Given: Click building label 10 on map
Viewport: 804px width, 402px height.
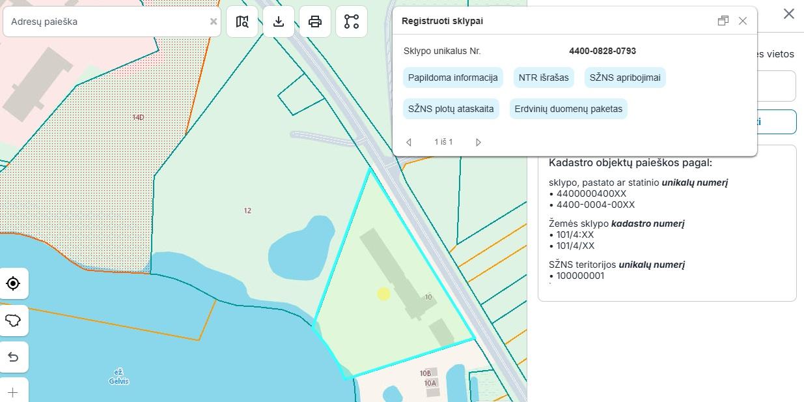Looking at the screenshot, I should (x=428, y=297).
